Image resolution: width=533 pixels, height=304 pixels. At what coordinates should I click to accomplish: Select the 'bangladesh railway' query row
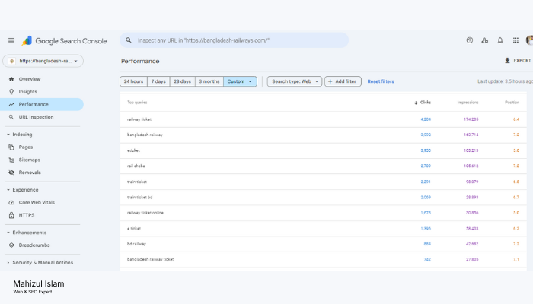(323, 135)
